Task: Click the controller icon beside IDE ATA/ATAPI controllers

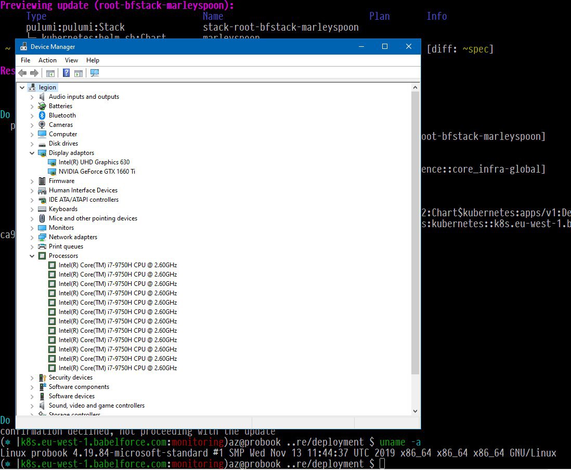Action: click(x=42, y=200)
